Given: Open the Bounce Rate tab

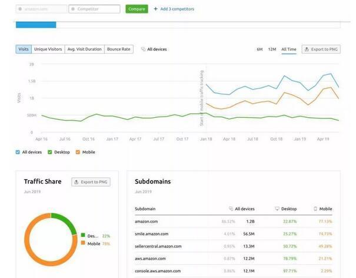Looking at the screenshot, I should click(118, 49).
